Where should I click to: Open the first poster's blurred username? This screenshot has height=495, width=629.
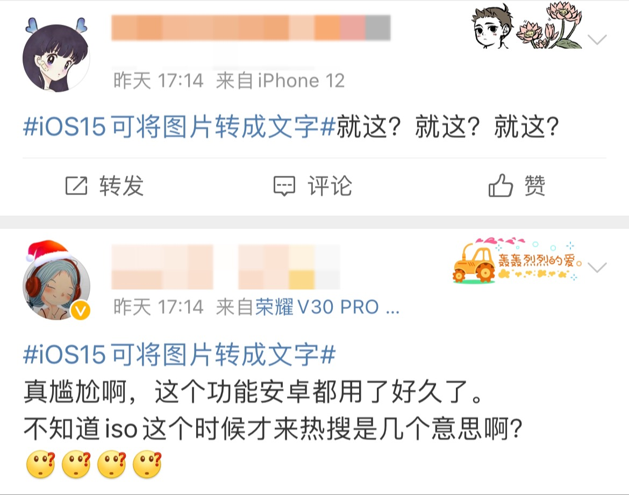click(251, 27)
